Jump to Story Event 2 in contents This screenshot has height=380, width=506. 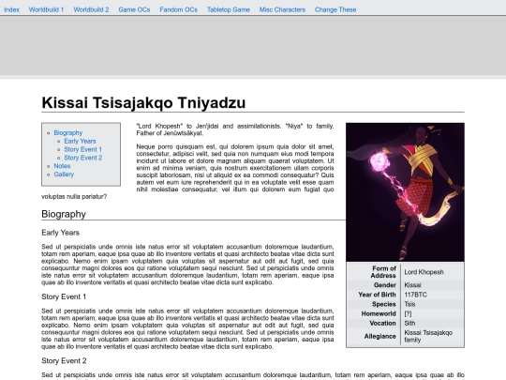(x=83, y=158)
